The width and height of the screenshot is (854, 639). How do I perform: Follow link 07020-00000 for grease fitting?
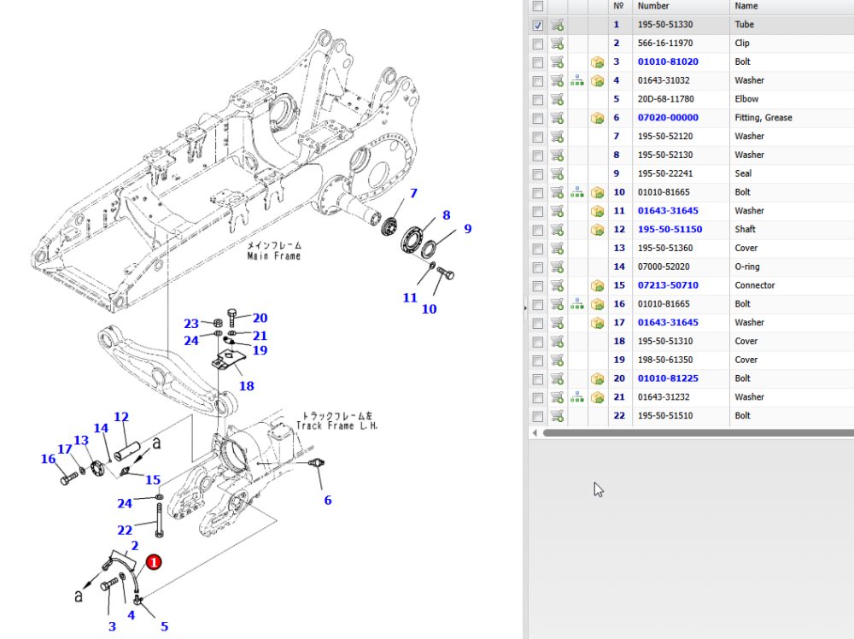[x=668, y=117]
